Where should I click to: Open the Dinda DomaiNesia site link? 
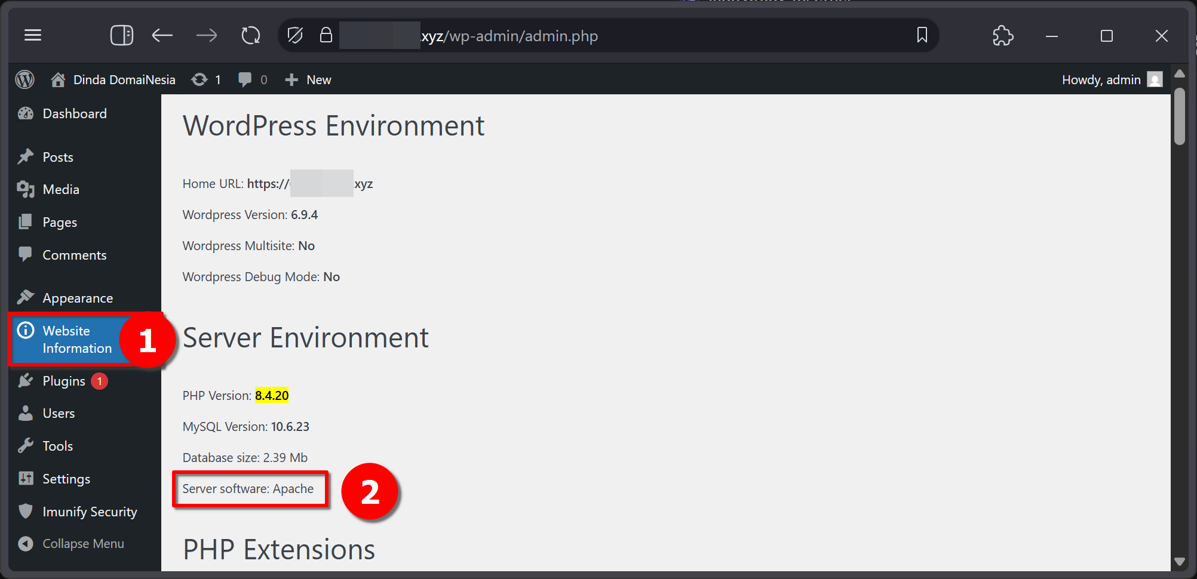124,80
